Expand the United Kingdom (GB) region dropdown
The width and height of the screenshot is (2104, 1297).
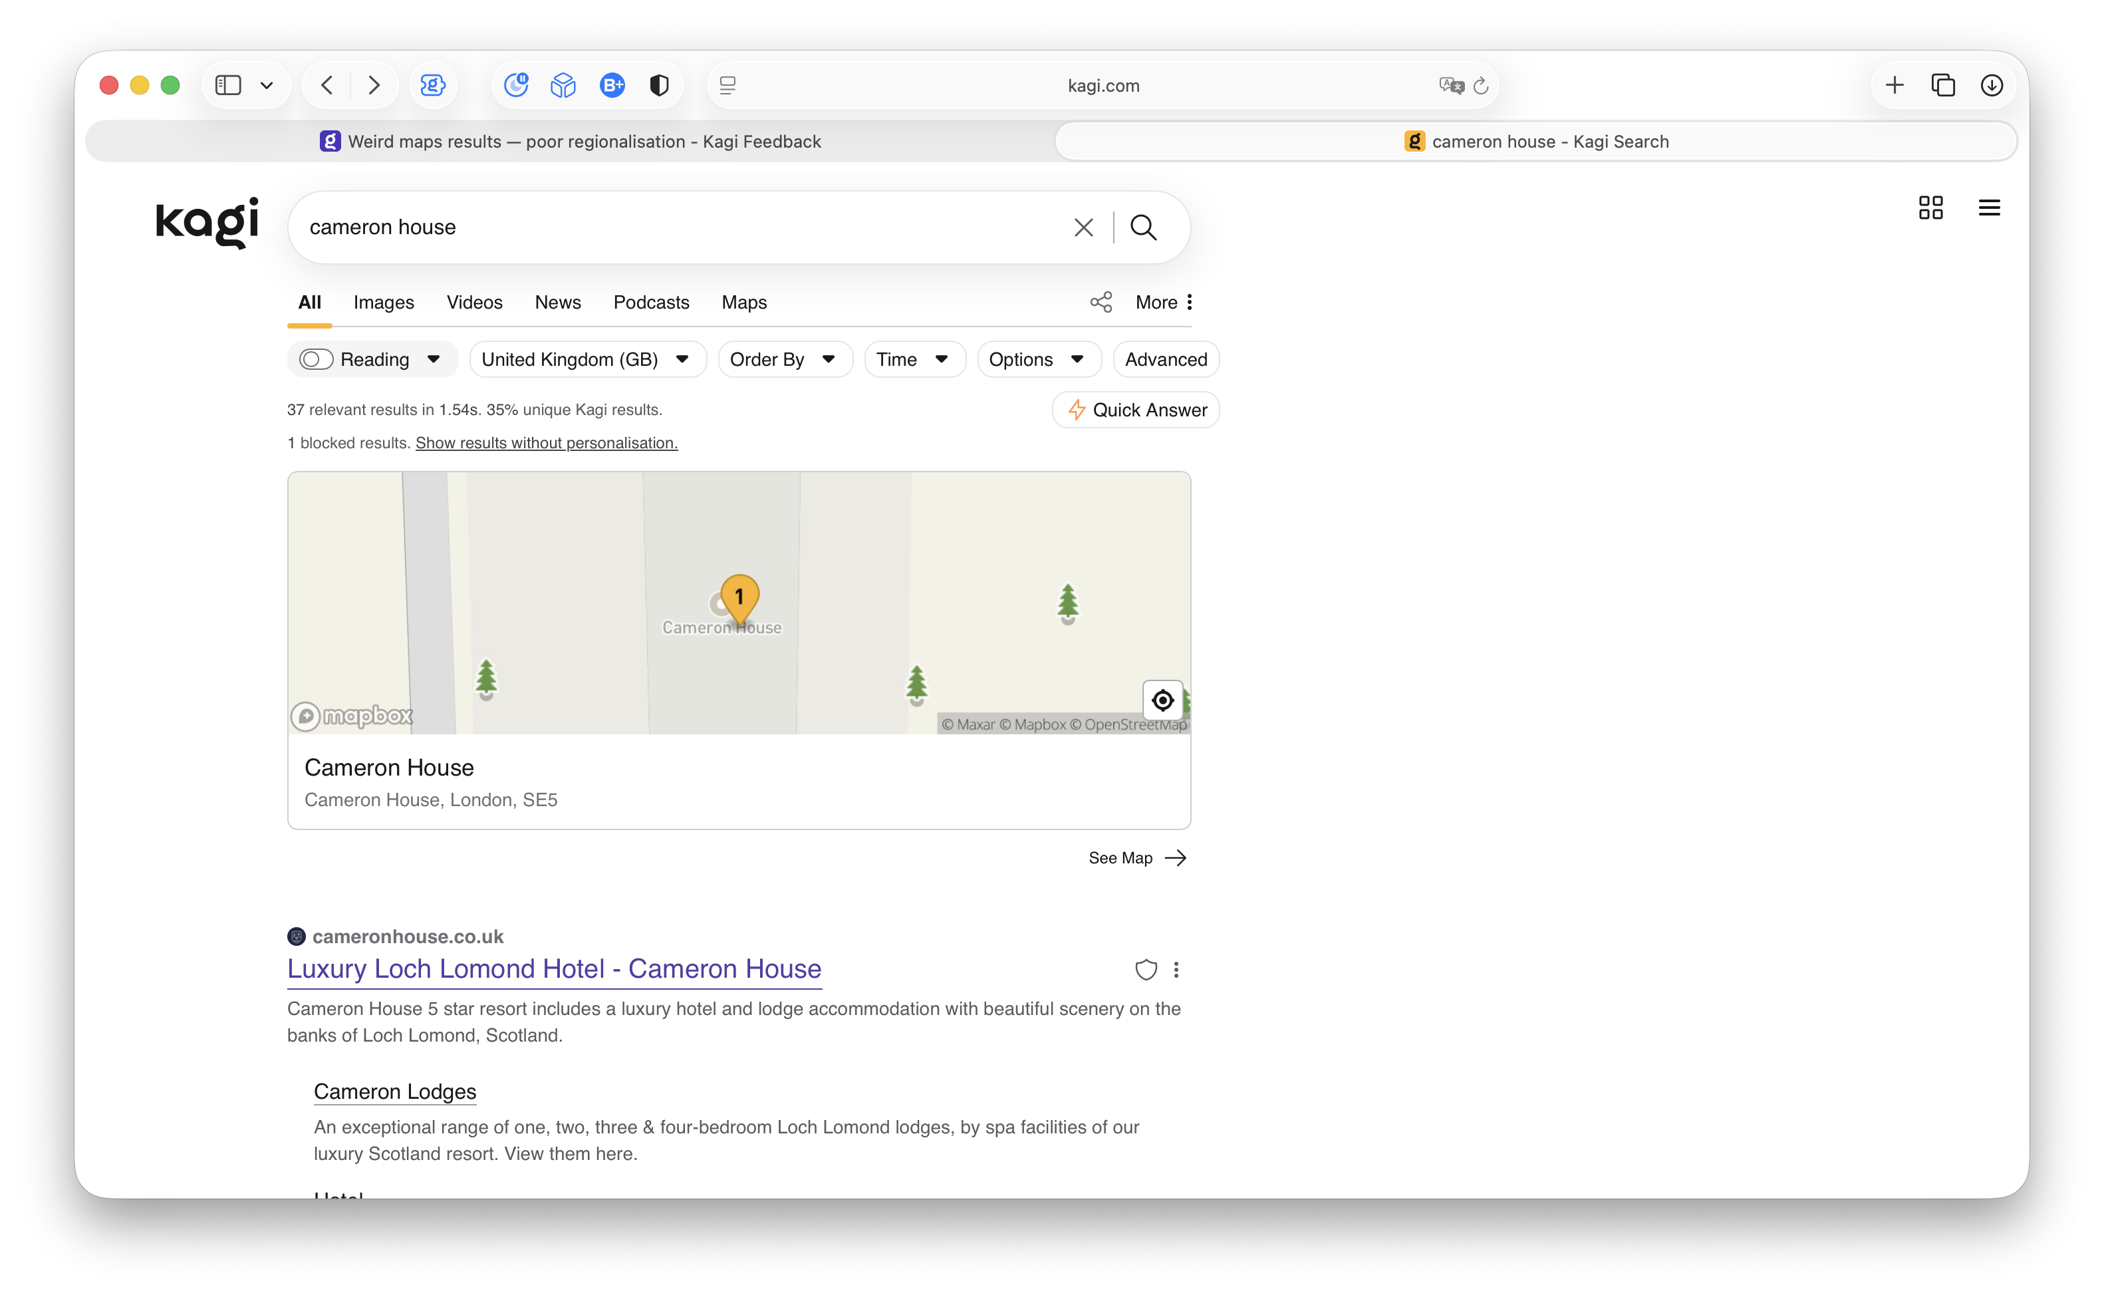pos(587,359)
